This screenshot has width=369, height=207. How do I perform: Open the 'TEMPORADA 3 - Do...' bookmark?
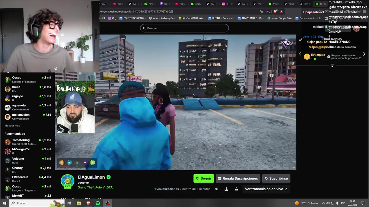pos(251,18)
